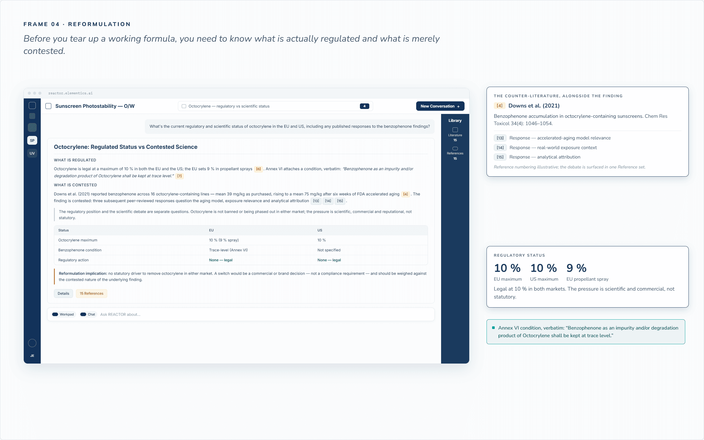Image resolution: width=704 pixels, height=440 pixels.
Task: Click the [4] tag beside Downs et al. (2021) card title
Action: (x=500, y=106)
